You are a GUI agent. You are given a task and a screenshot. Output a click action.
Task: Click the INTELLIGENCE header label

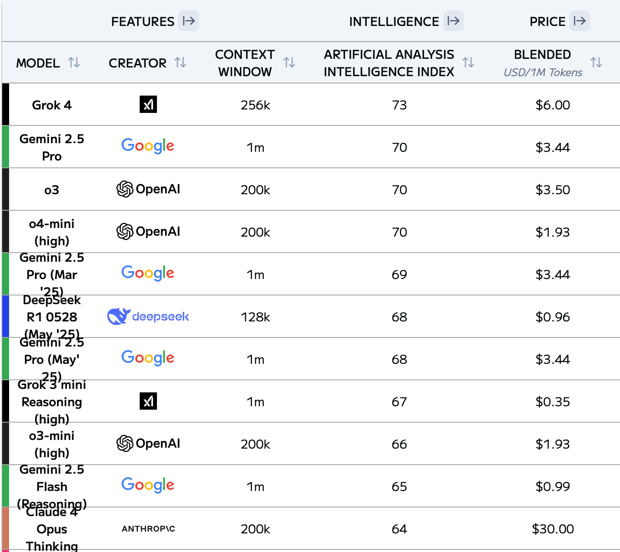click(394, 22)
